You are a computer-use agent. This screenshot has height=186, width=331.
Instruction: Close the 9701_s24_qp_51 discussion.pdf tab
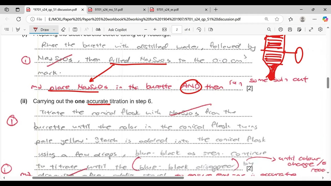[82, 10]
